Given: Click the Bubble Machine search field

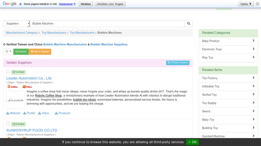Looking at the screenshot, I should coord(107,24).
